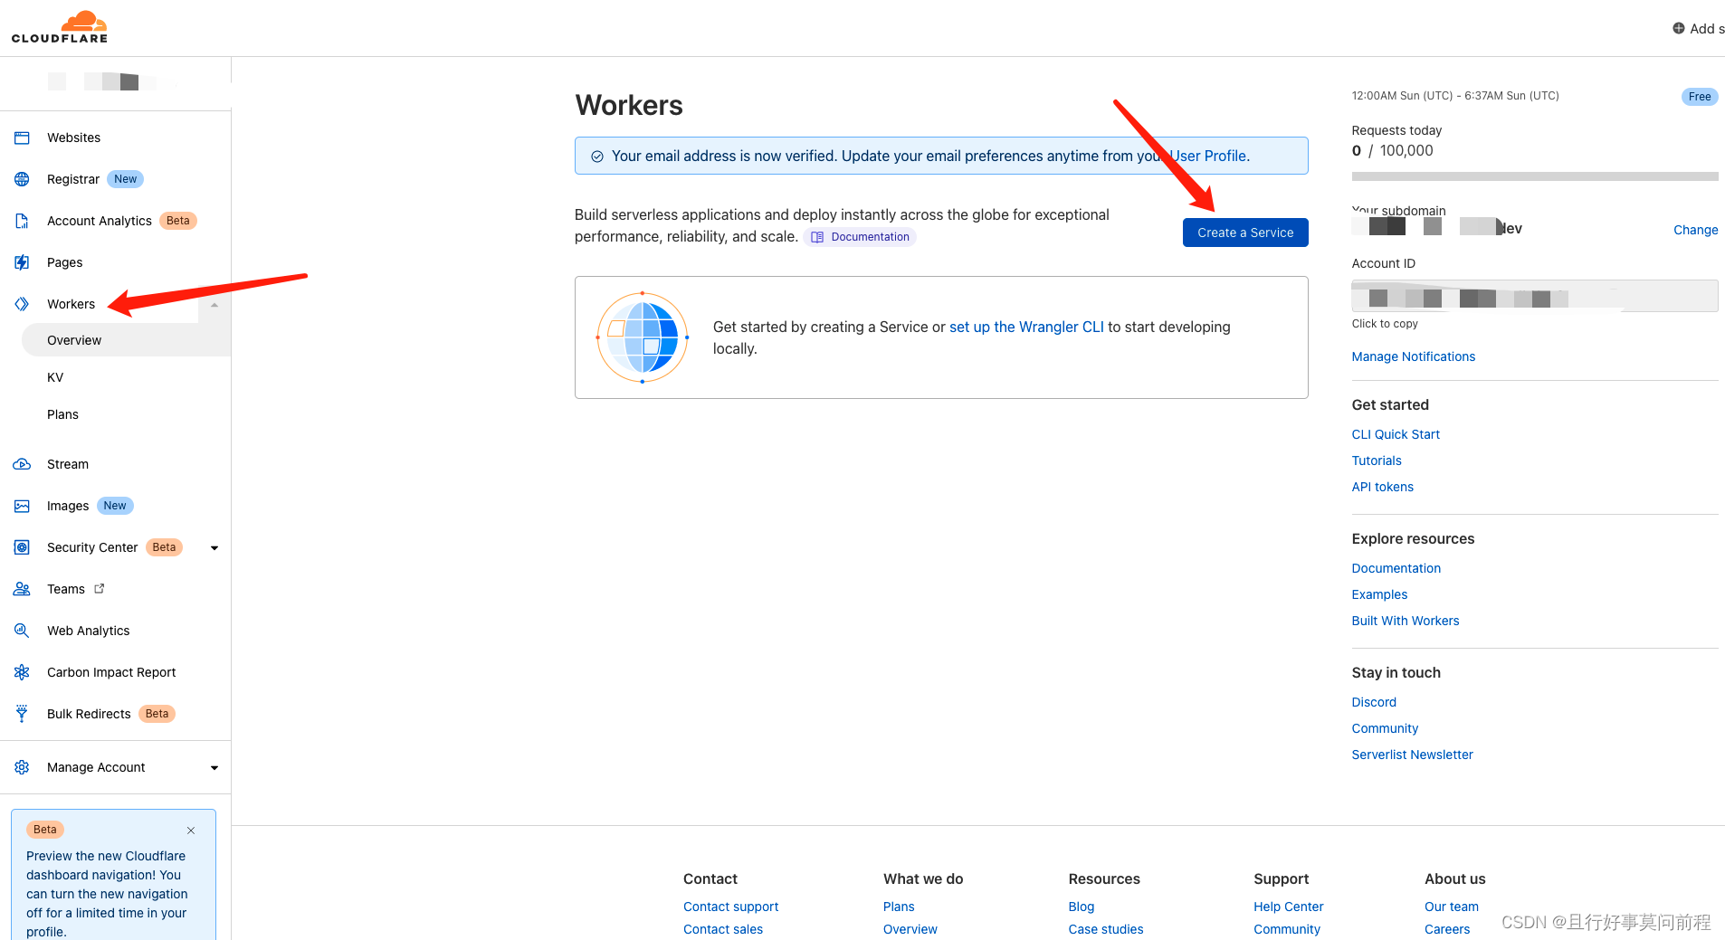This screenshot has height=940, width=1725.
Task: Click the Web Analytics magnifier icon
Action: [22, 631]
